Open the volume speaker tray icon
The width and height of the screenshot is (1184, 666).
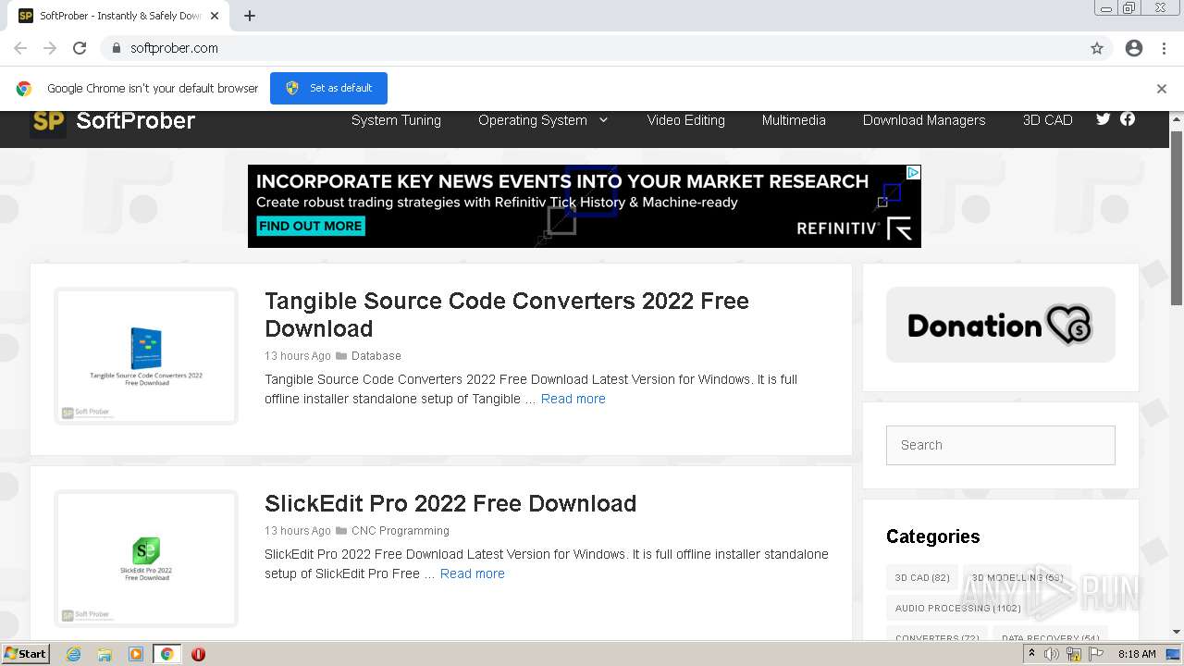[1052, 654]
